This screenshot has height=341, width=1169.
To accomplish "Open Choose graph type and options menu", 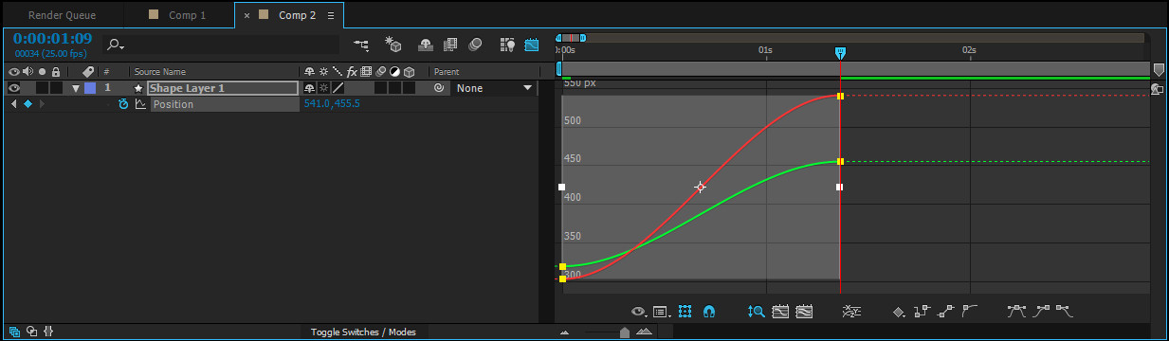I will pos(662,311).
